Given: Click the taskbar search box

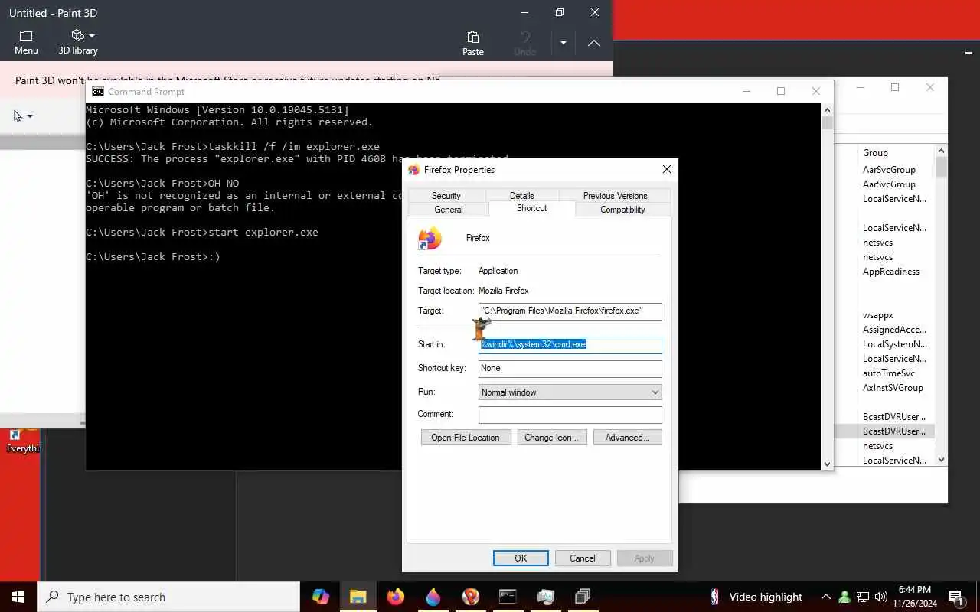Looking at the screenshot, I should tap(168, 597).
